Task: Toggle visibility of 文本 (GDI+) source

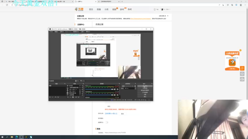Action: pos(80,91)
